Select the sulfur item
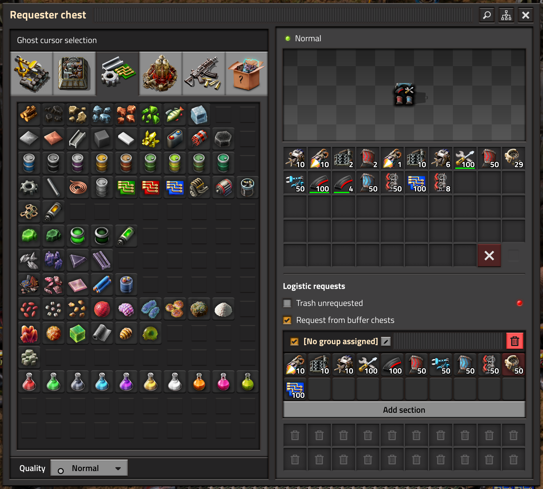The height and width of the screenshot is (489, 543). (x=151, y=139)
